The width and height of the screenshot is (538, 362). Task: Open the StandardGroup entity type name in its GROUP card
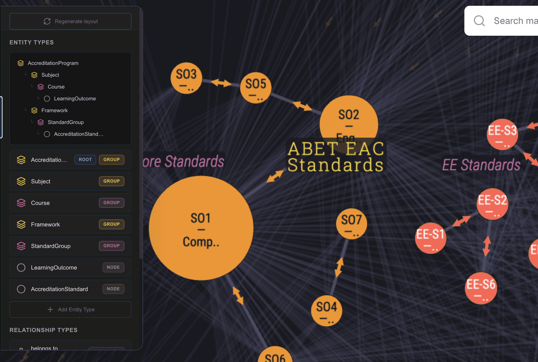click(51, 246)
